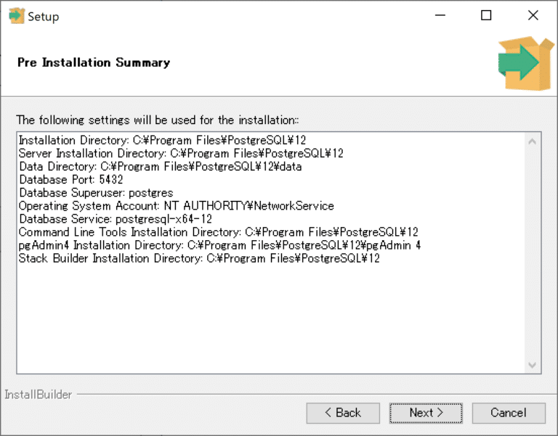The width and height of the screenshot is (558, 436).
Task: Click the summary box scroll down arrow
Action: click(x=533, y=365)
